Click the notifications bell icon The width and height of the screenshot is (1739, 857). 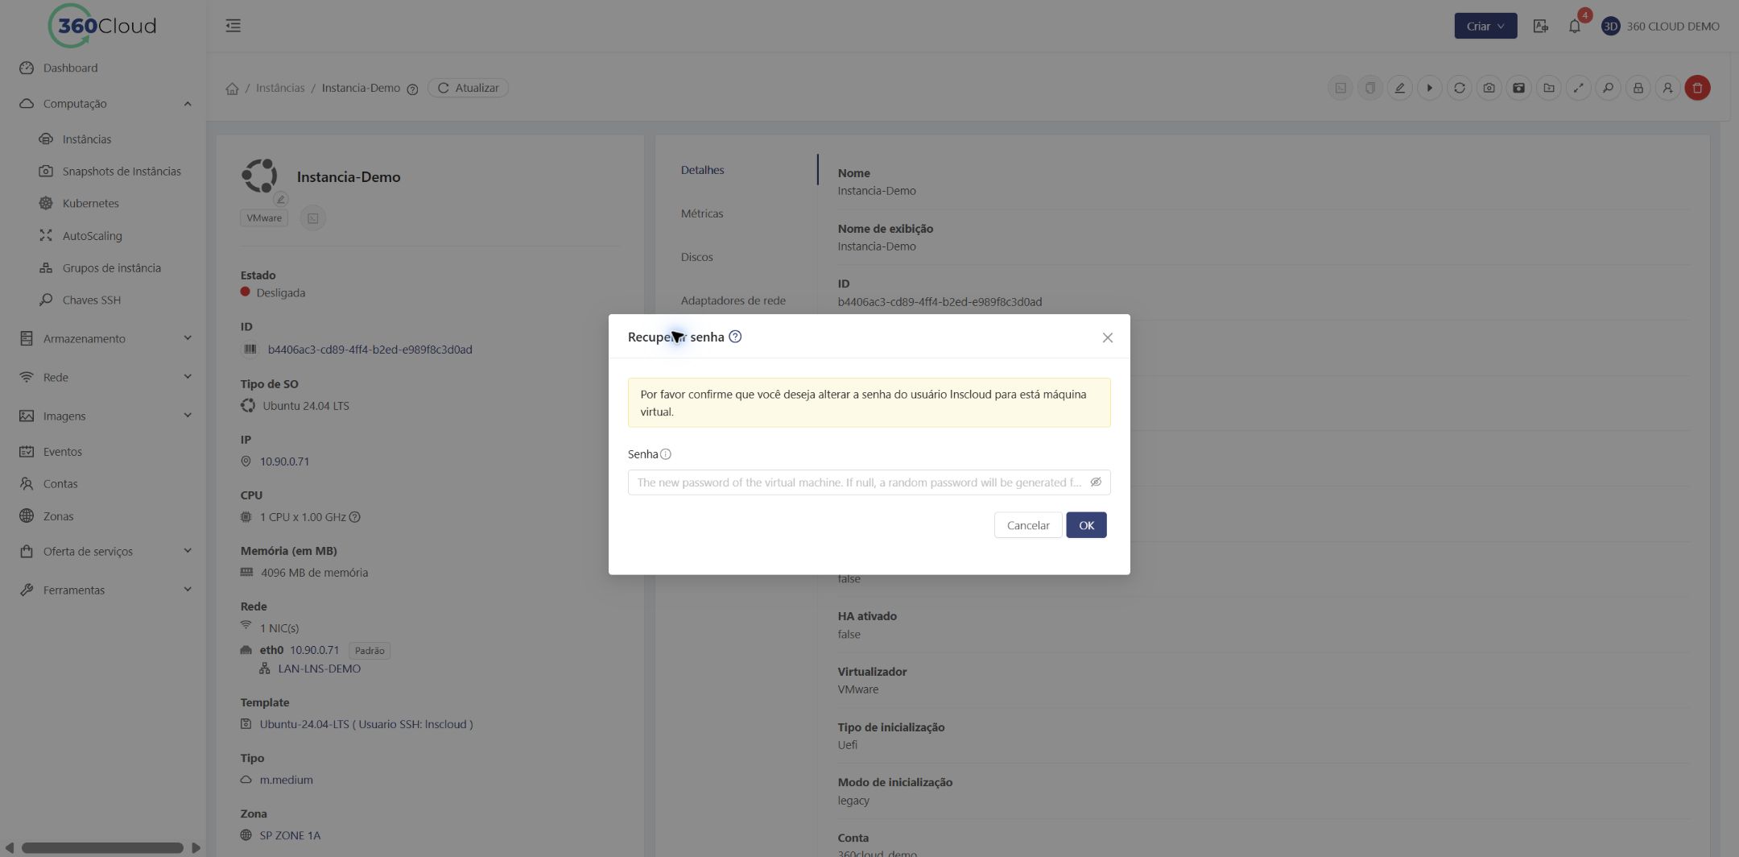coord(1575,26)
